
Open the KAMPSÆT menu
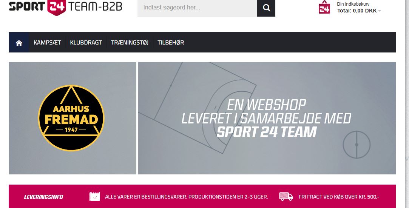click(x=47, y=43)
